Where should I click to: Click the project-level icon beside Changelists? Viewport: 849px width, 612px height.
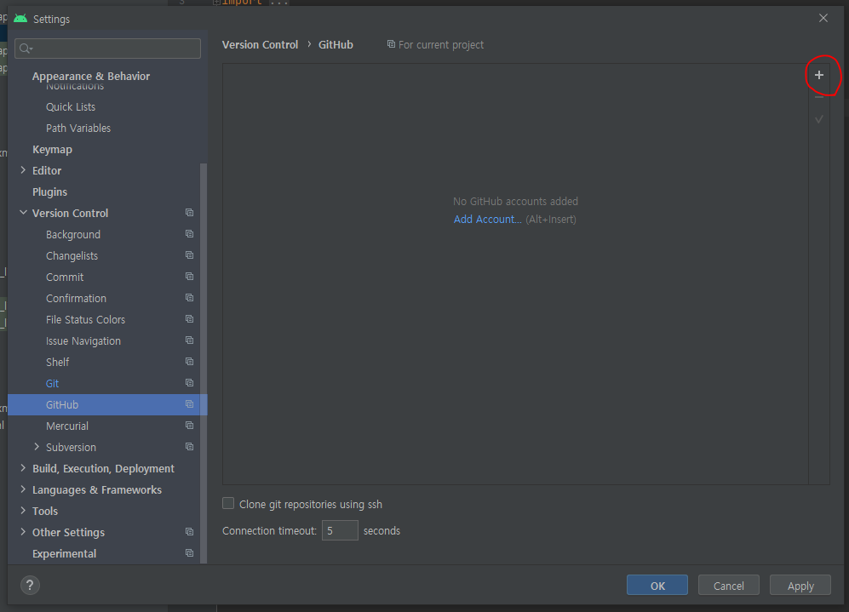[x=189, y=255]
